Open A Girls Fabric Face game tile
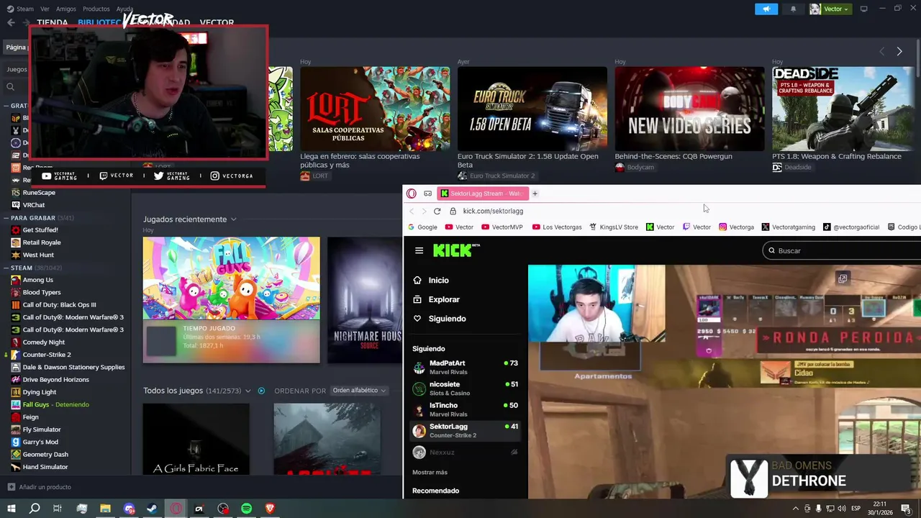921x518 pixels. (x=196, y=439)
